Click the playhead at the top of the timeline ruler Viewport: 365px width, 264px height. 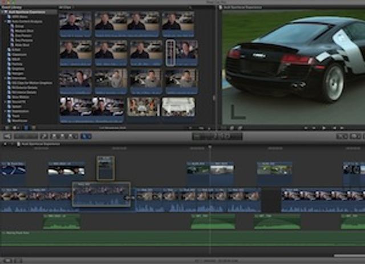(210, 147)
